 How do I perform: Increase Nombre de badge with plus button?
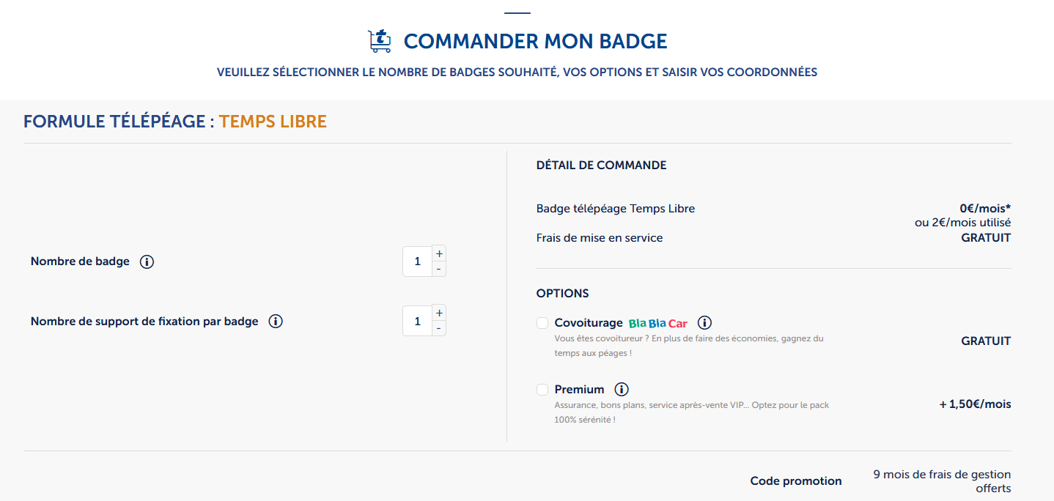click(438, 253)
